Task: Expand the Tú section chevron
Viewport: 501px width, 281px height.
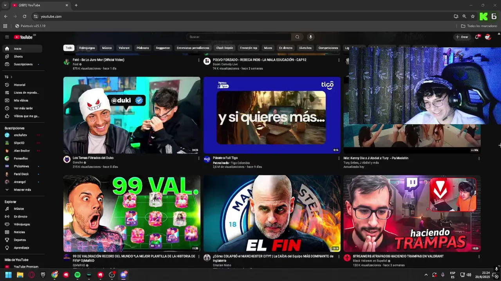Action: (11, 77)
